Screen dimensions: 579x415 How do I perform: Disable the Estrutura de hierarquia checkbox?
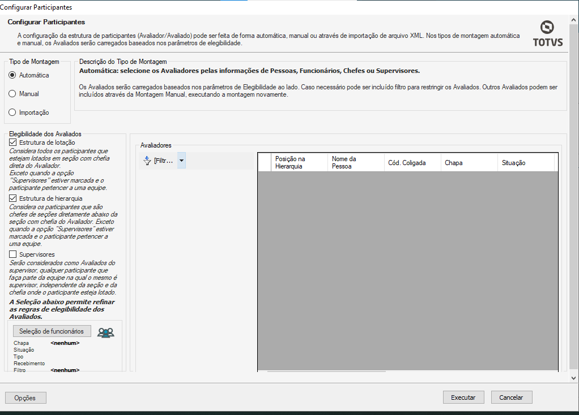[x=14, y=198]
